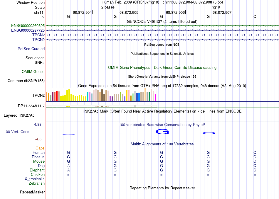Click the 68,872,907 coordinate tick label
279x199 pixels.
[222, 12]
